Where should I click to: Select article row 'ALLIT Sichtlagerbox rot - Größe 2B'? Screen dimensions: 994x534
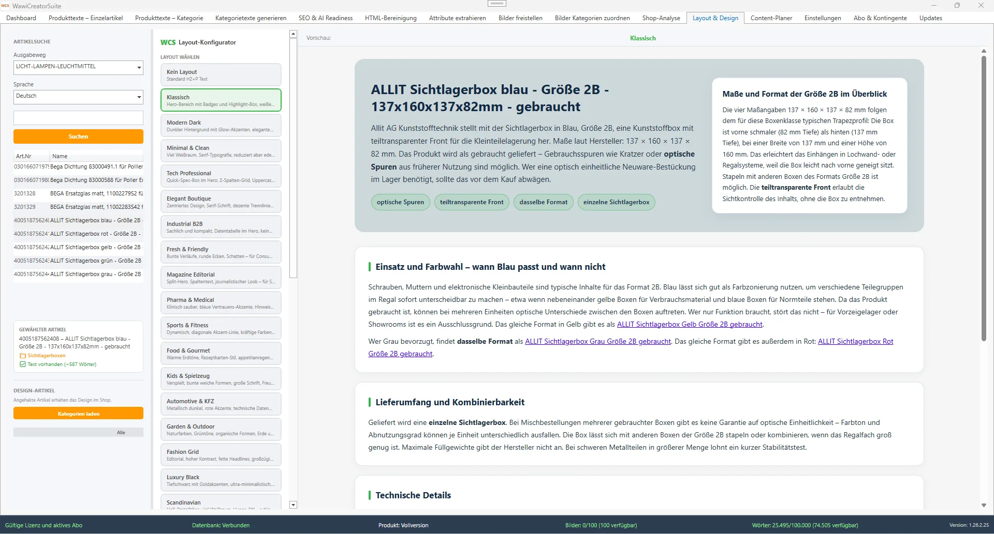[x=78, y=234]
